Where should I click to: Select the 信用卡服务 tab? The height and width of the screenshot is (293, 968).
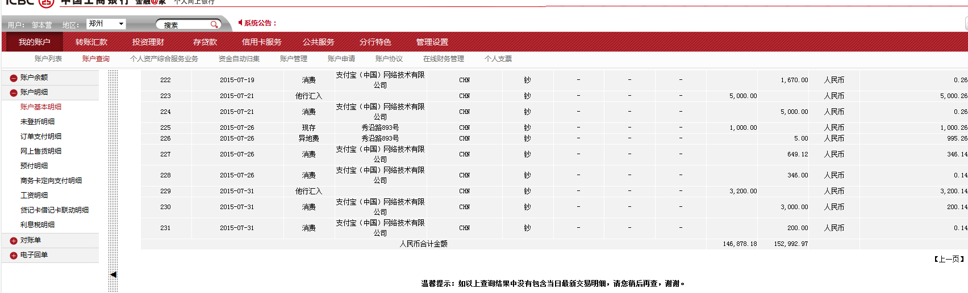[262, 42]
